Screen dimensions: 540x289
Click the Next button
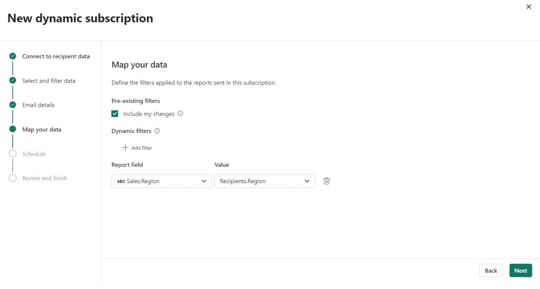520,270
